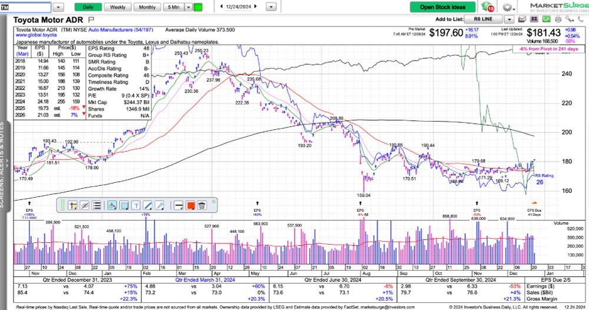Screen dimensions: 589x310
Task: Open the wrench tools menu
Action: coord(570,19)
